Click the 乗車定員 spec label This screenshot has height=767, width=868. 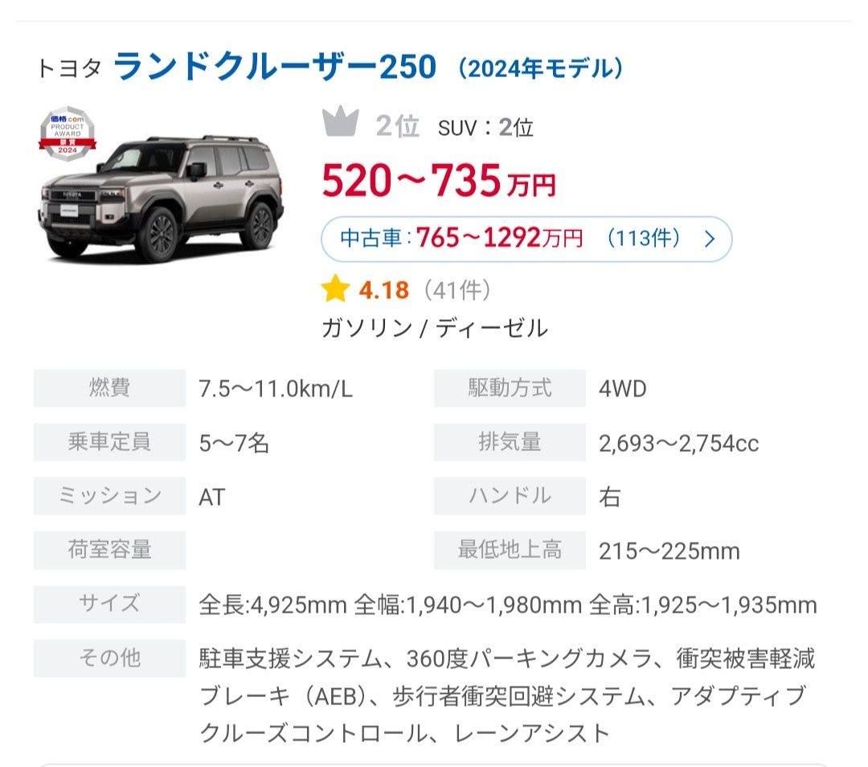[x=109, y=442]
